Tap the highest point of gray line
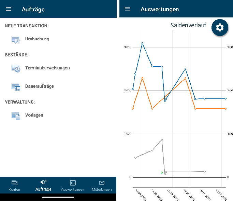The height and width of the screenshot is (201, 233). (162, 140)
